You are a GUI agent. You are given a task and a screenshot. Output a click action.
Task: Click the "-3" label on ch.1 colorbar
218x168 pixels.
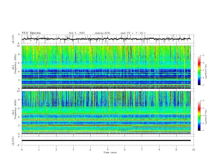click(203, 55)
